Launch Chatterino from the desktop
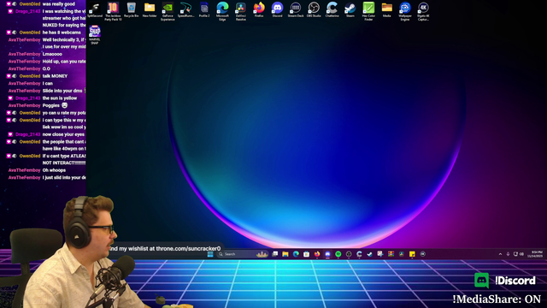Screen dimensions: 547x308 [x=332, y=9]
